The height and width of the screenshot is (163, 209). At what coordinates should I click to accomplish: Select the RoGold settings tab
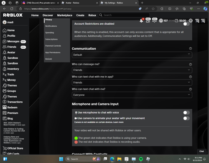click(48, 59)
